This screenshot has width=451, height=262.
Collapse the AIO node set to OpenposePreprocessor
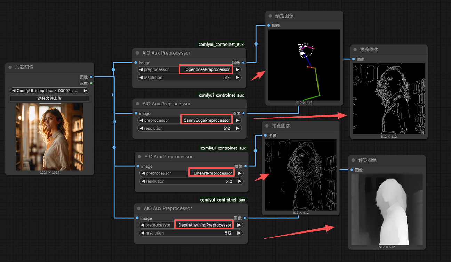(137, 53)
